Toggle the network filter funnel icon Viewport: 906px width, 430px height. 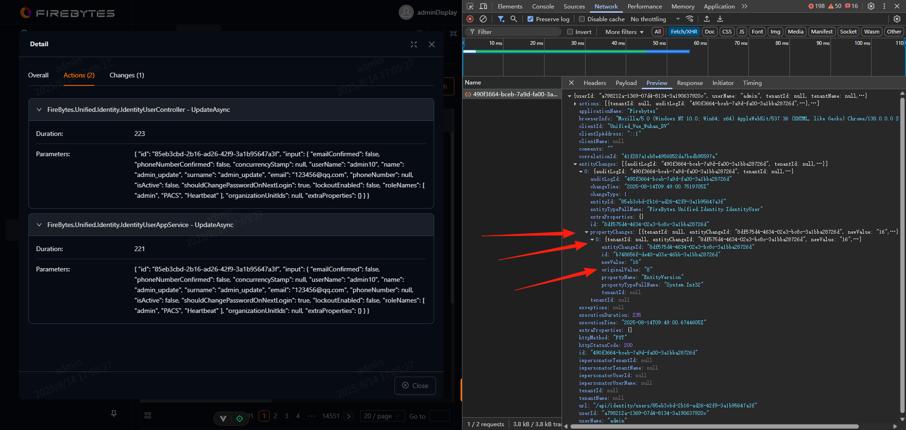(501, 19)
